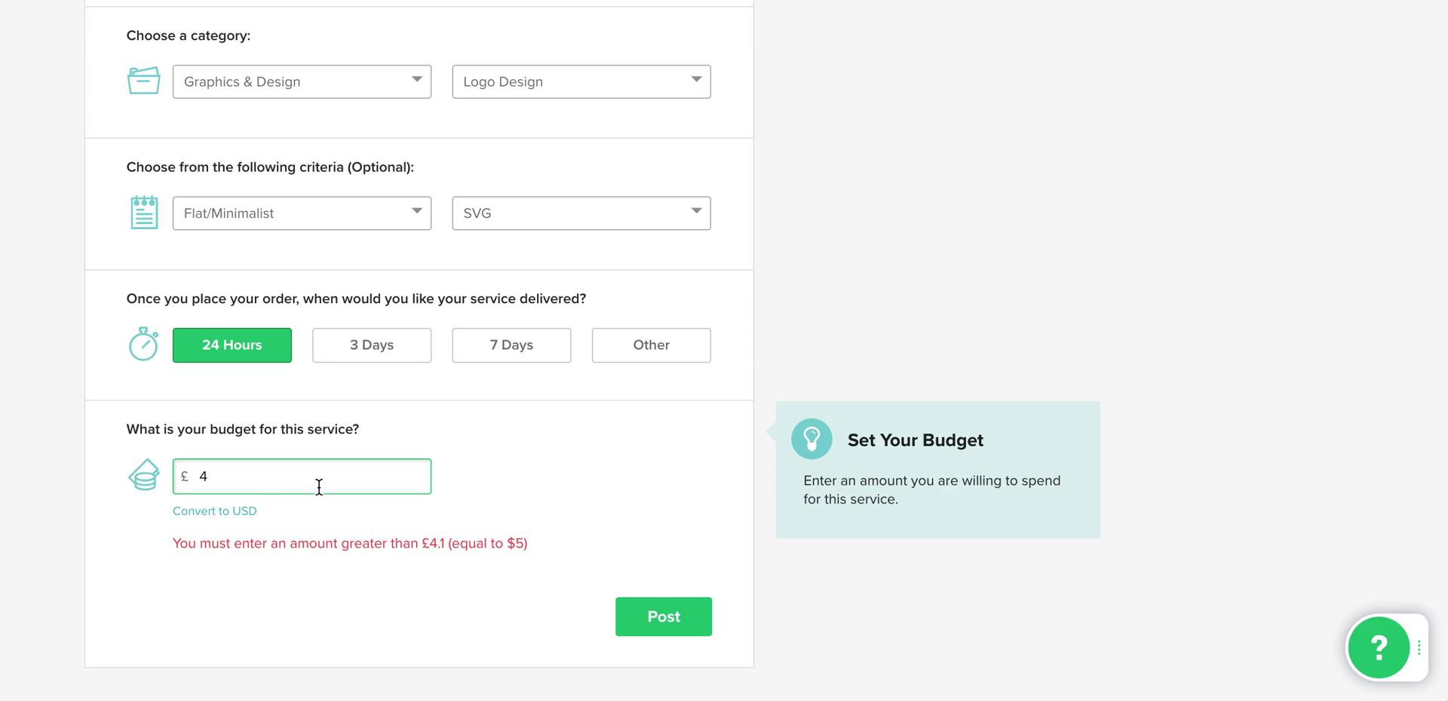Viewport: 1448px width, 701px height.
Task: Select 7 Days delivery time
Action: [511, 345]
